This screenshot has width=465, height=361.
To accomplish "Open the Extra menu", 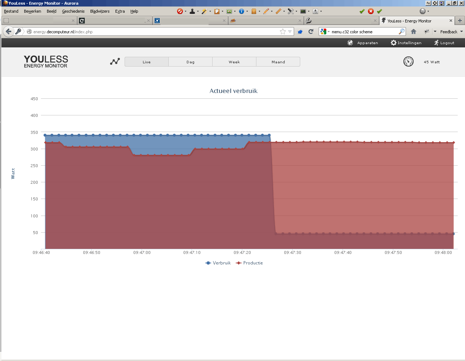I will 120,11.
